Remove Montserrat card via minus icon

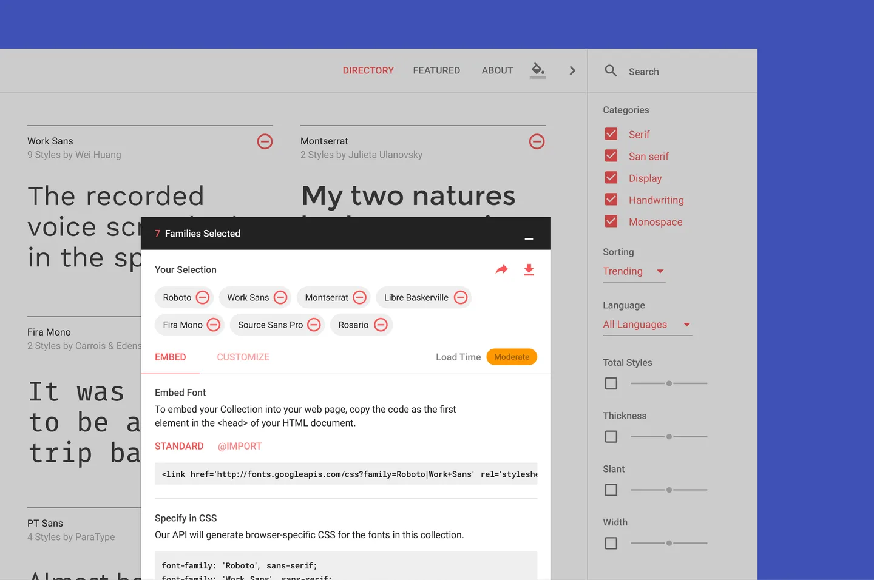[537, 141]
